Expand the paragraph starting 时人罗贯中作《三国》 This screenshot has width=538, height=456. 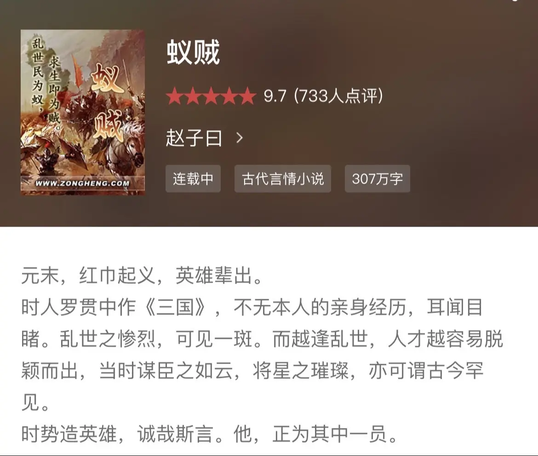tap(262, 355)
